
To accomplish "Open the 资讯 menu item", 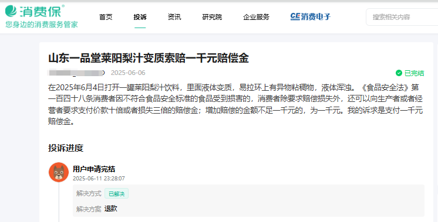I will coord(174,17).
